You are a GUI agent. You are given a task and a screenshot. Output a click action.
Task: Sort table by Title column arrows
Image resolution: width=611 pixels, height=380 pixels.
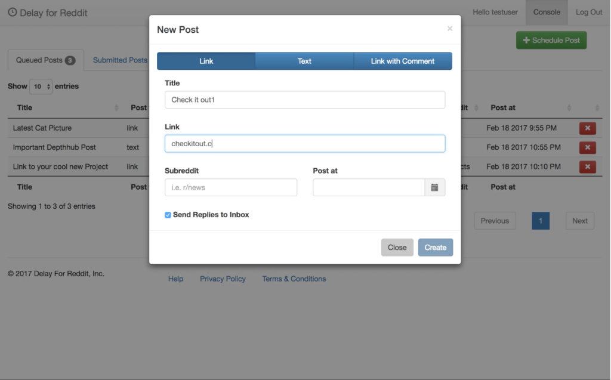(116, 108)
